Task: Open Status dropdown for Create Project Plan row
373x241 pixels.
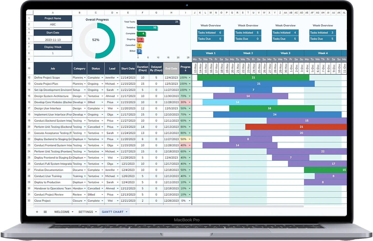Action: pos(102,84)
